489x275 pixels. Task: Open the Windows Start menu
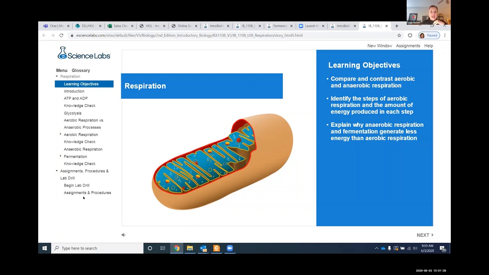coord(45,248)
